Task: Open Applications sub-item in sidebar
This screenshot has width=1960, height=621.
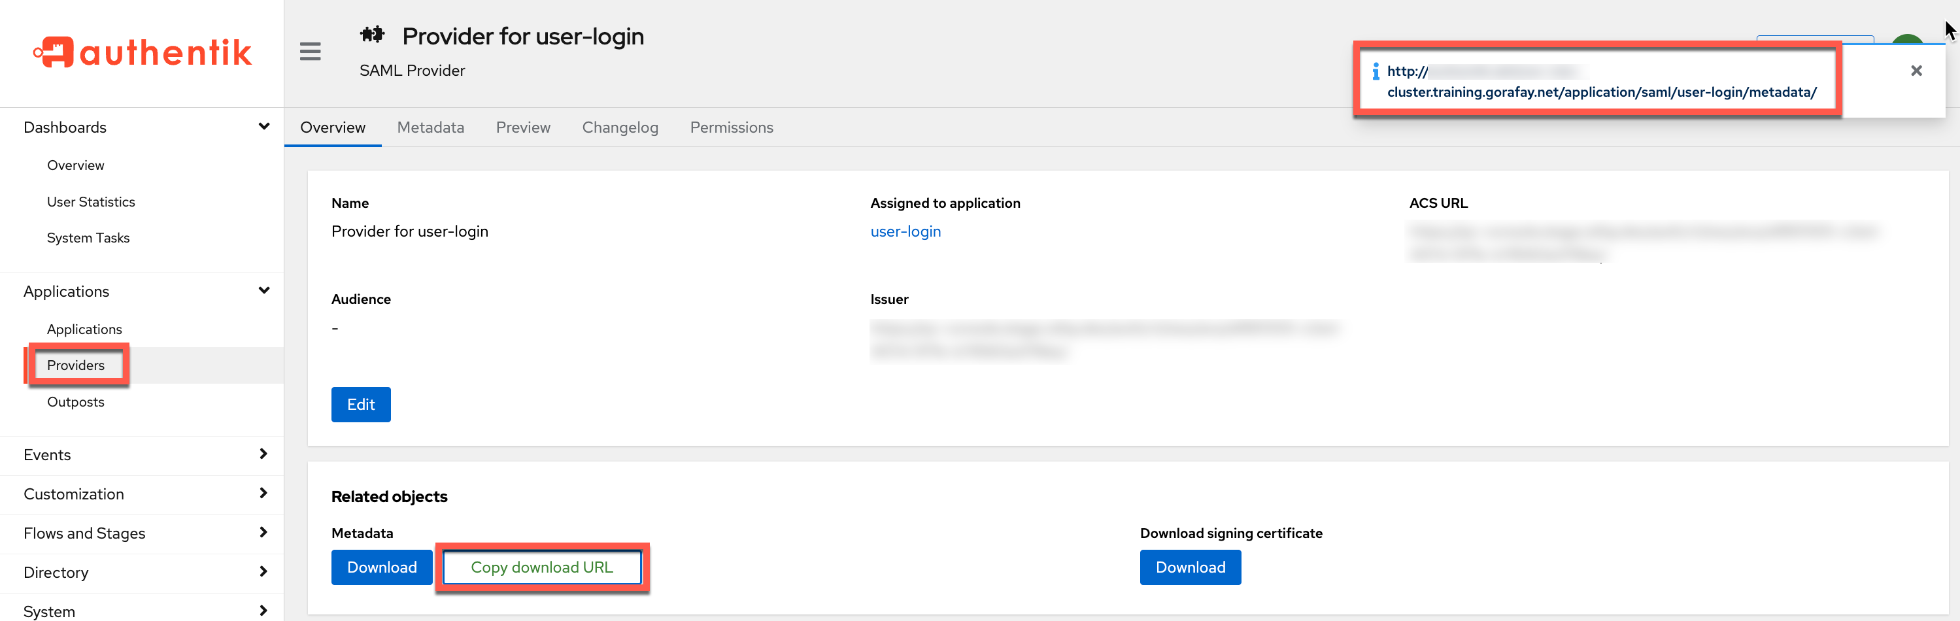Action: coord(84,329)
